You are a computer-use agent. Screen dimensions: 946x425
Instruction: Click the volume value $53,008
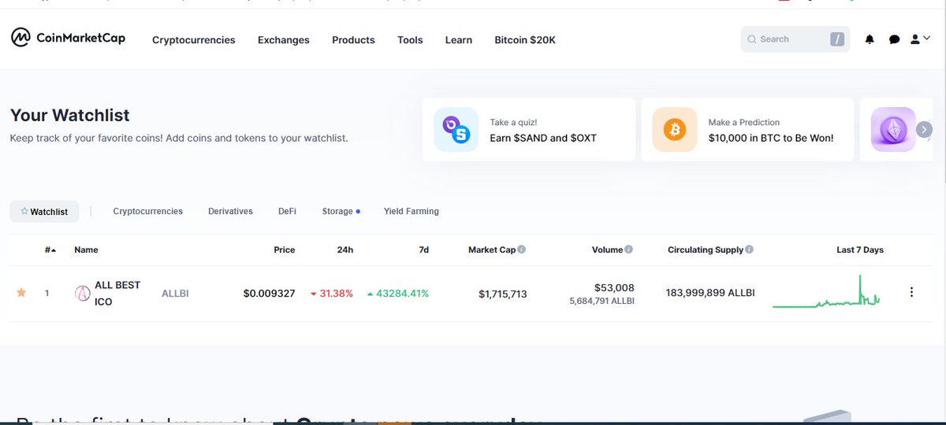tap(615, 288)
